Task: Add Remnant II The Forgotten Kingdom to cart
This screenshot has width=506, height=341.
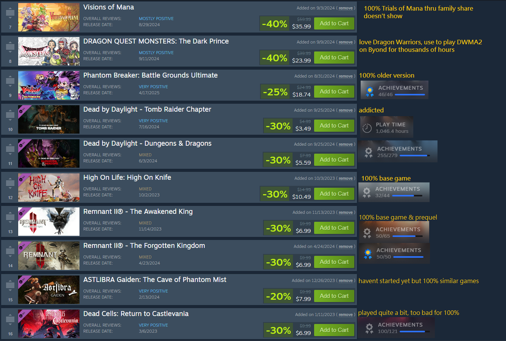Action: click(334, 262)
